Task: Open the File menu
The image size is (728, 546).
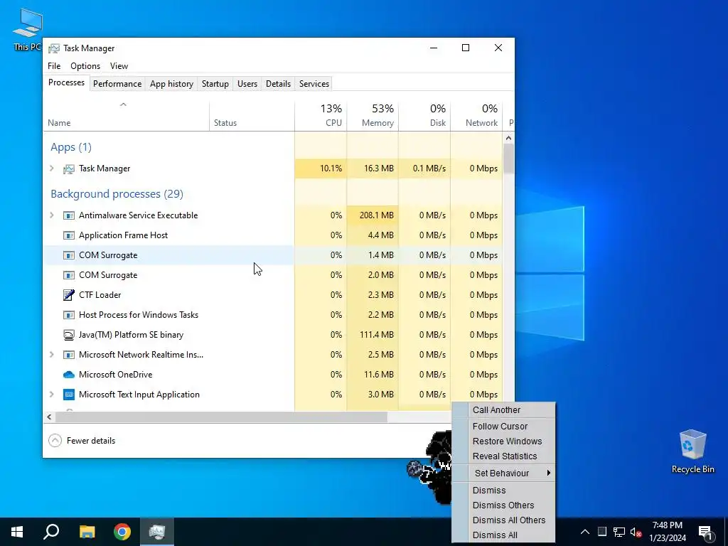Action: [x=54, y=66]
